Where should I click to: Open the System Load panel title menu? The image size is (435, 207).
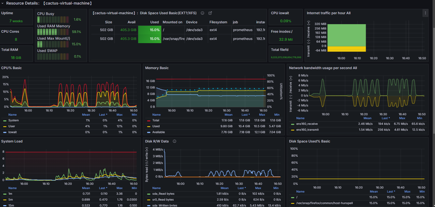point(12,141)
